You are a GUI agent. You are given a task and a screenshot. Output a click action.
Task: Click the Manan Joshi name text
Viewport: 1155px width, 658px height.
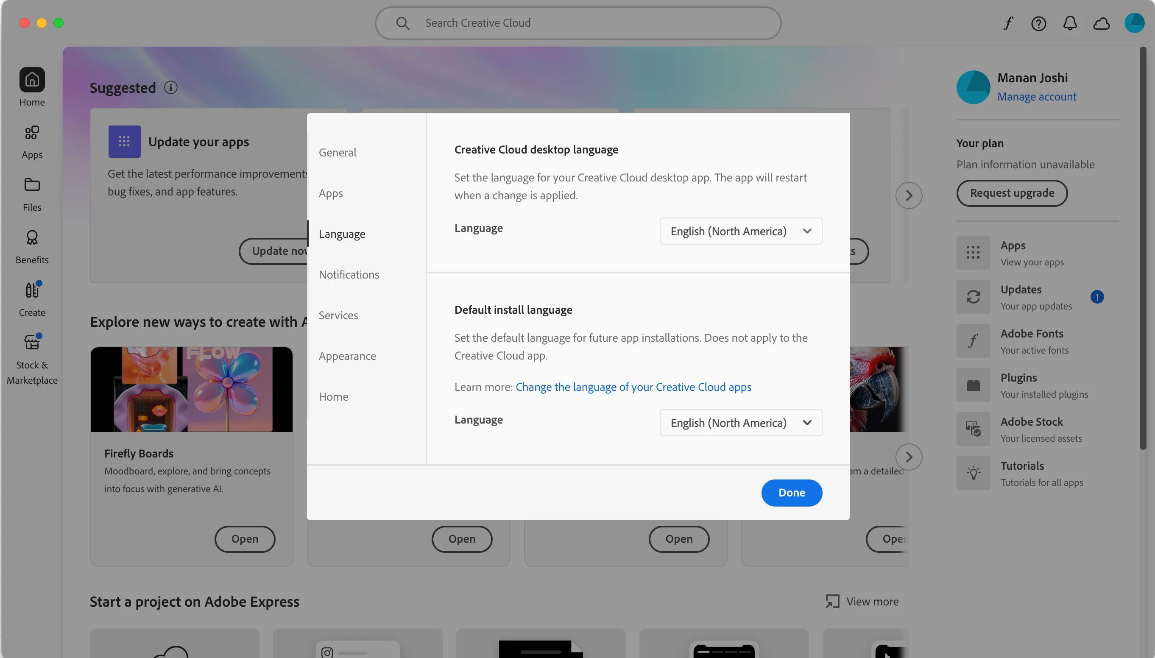[1032, 78]
